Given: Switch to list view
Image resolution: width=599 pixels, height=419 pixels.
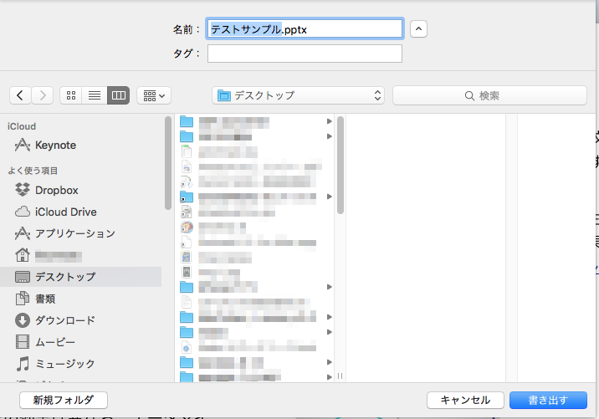Looking at the screenshot, I should pyautogui.click(x=95, y=95).
